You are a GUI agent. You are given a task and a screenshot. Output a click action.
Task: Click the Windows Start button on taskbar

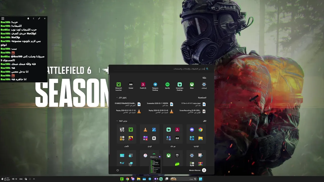coord(200,179)
